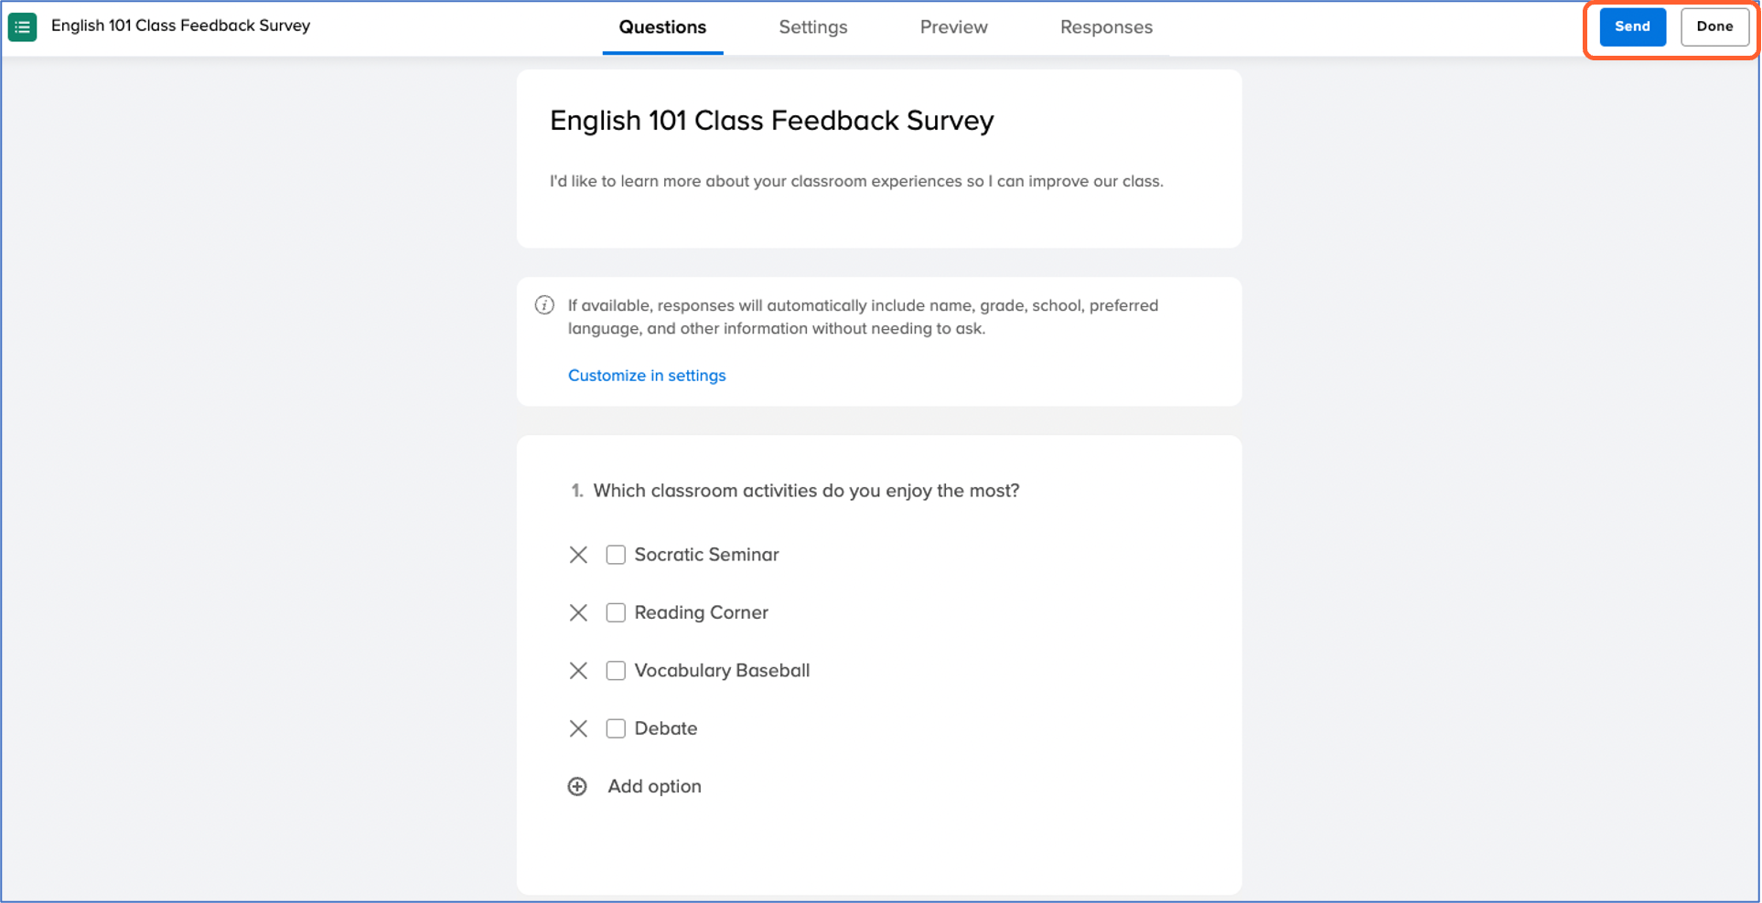Go to the Questions tab
The width and height of the screenshot is (1762, 903).
coord(662,27)
